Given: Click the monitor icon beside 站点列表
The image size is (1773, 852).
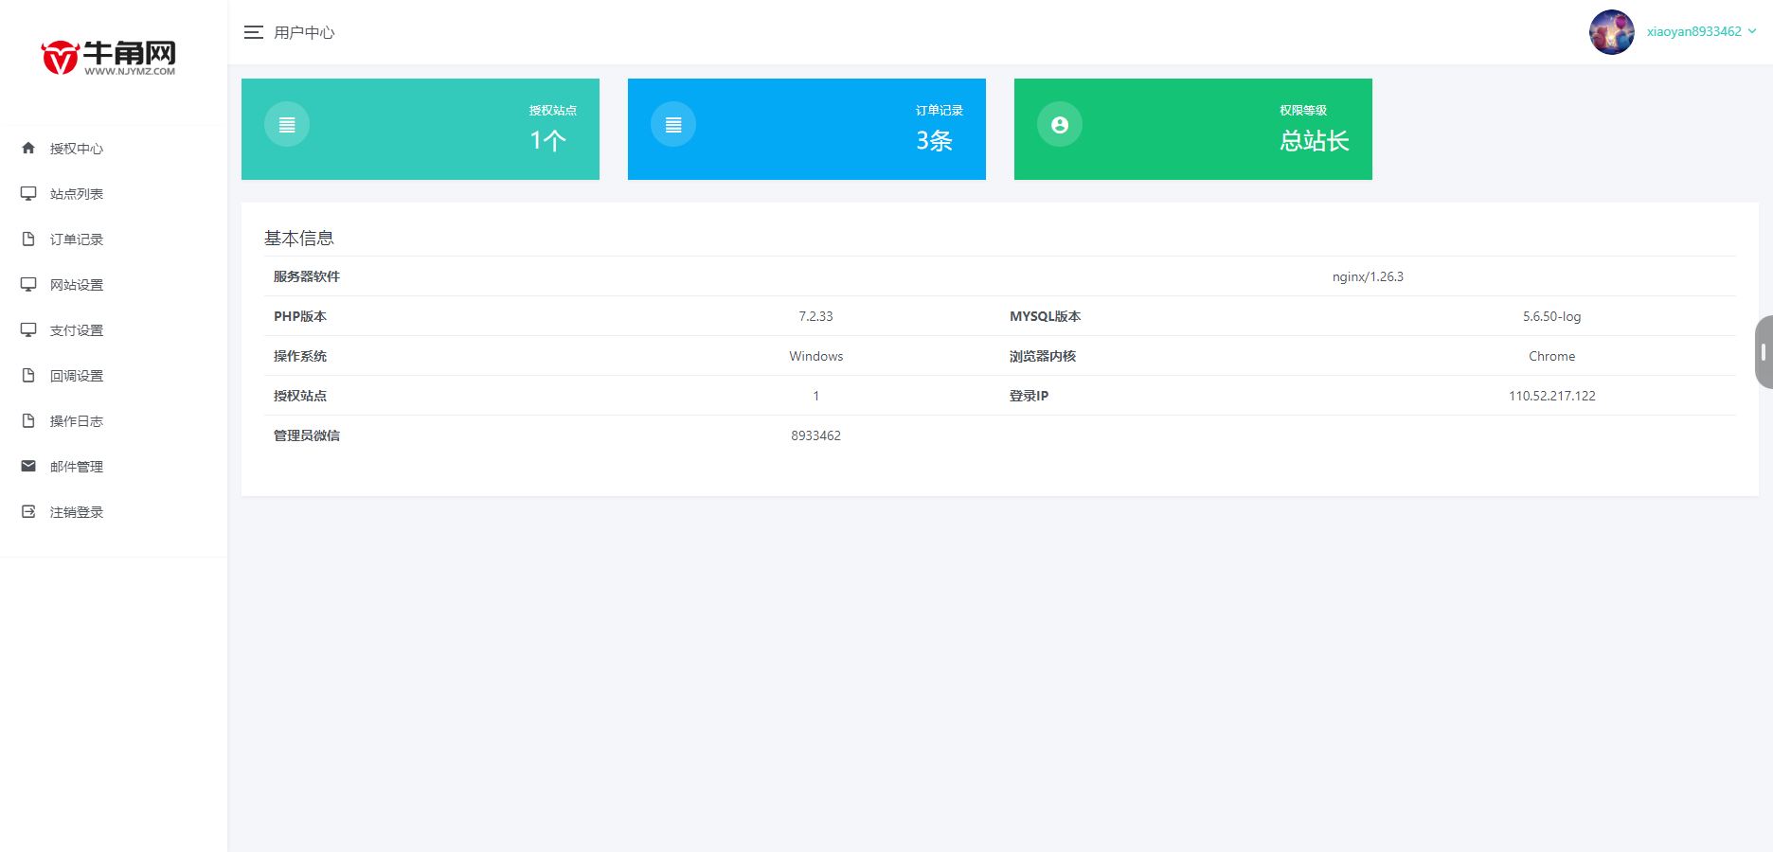Looking at the screenshot, I should pyautogui.click(x=28, y=193).
